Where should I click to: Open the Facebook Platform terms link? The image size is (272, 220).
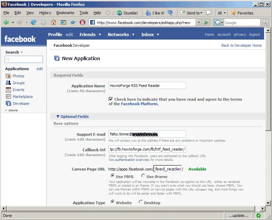click(x=140, y=104)
